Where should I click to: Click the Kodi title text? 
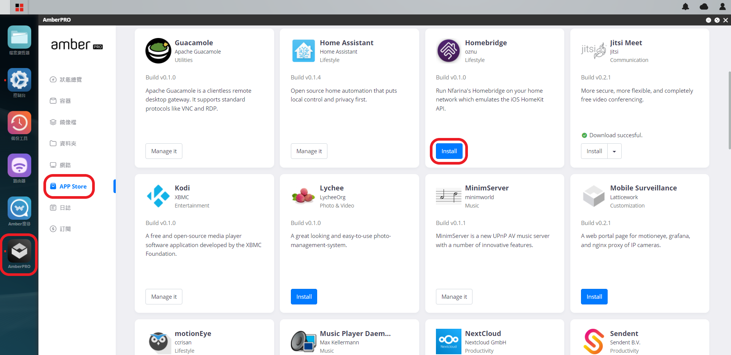coord(182,188)
